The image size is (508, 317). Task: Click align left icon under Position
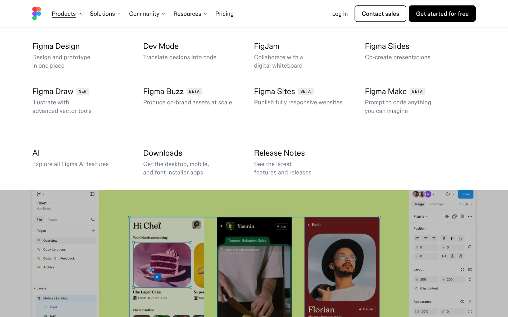(x=418, y=239)
